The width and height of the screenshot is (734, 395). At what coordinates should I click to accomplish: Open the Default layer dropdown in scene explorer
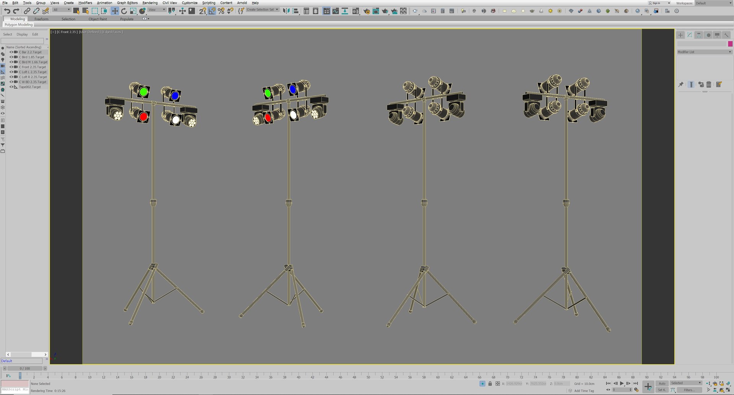[x=22, y=361]
